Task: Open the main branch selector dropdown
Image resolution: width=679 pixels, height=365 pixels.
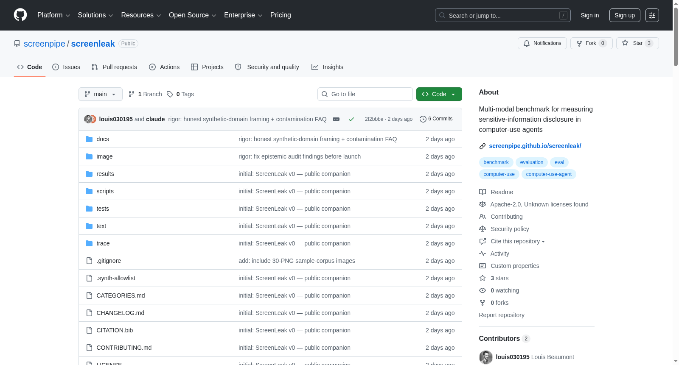Action: coord(101,94)
